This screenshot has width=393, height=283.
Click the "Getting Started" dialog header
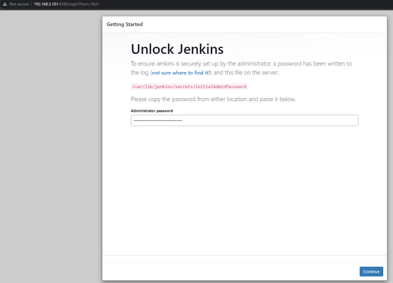(x=125, y=25)
